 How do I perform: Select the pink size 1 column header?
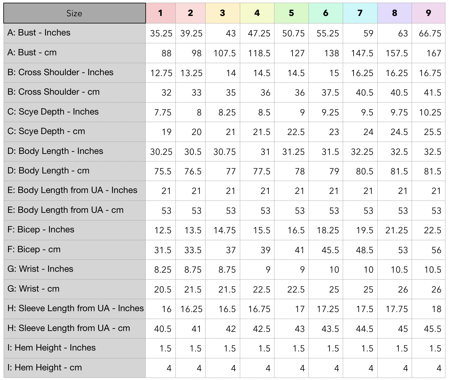point(160,13)
